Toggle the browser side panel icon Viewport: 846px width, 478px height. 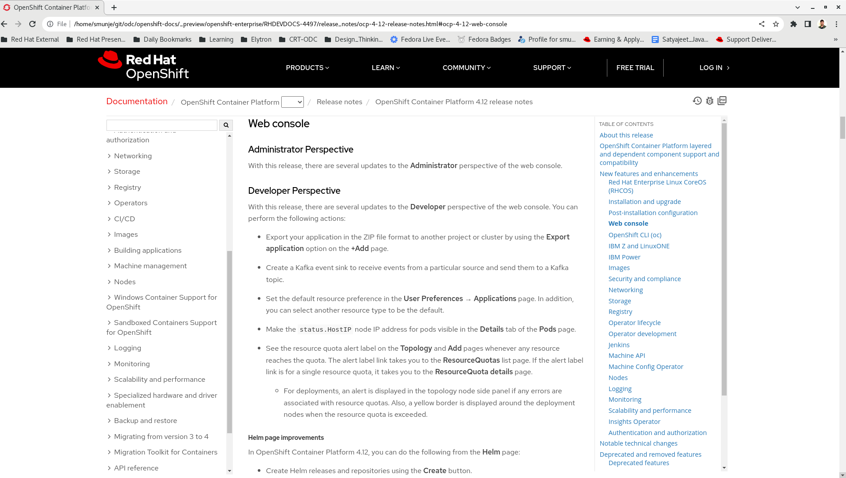tap(808, 24)
